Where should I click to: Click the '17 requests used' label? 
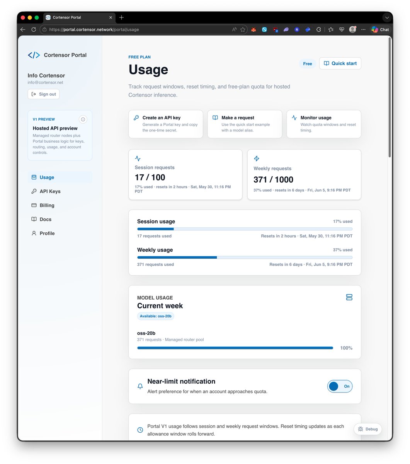point(154,236)
